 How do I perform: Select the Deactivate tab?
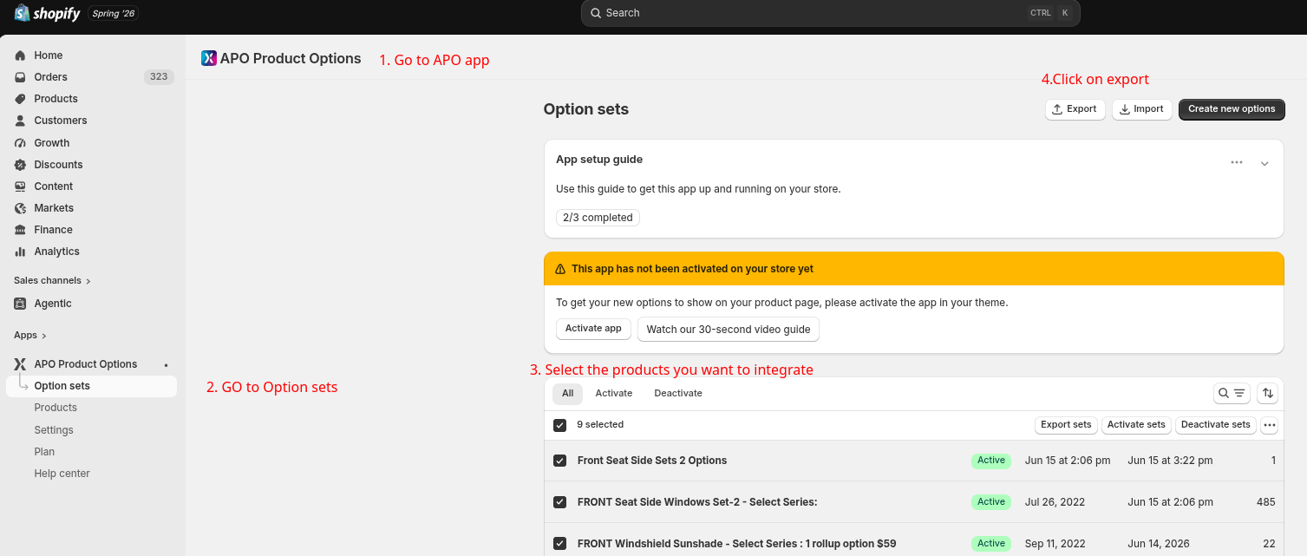point(678,394)
